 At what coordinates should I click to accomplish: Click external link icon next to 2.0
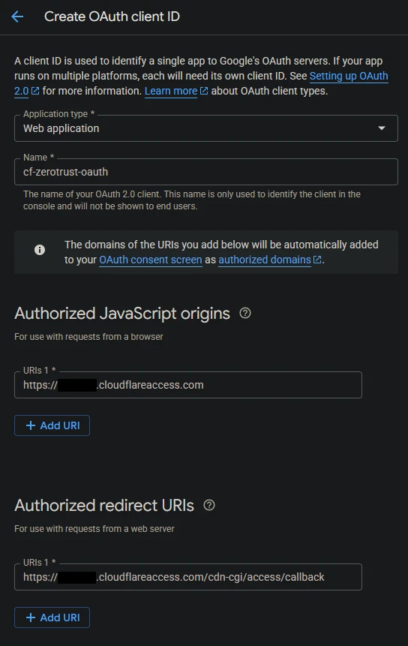(35, 91)
